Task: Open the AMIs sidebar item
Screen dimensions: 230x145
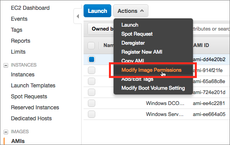Action: (x=18, y=141)
